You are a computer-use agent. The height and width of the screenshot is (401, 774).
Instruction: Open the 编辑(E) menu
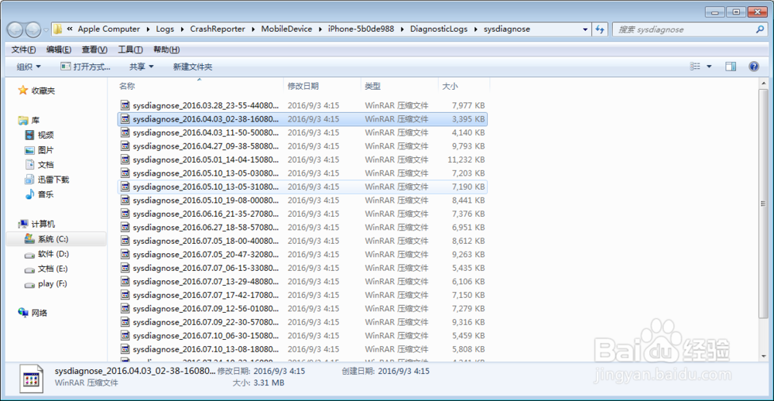click(59, 50)
